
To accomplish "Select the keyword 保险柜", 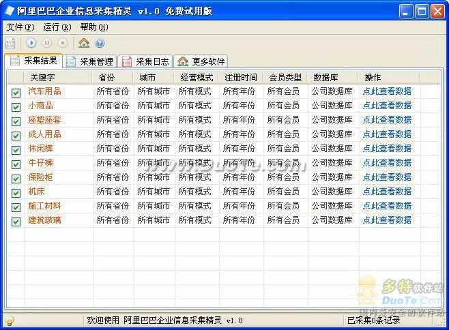I will (x=41, y=177).
